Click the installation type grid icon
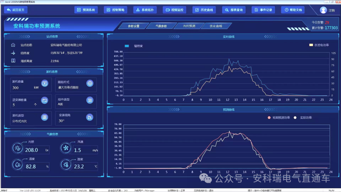The height and width of the screenshot is (192, 341). point(45,117)
